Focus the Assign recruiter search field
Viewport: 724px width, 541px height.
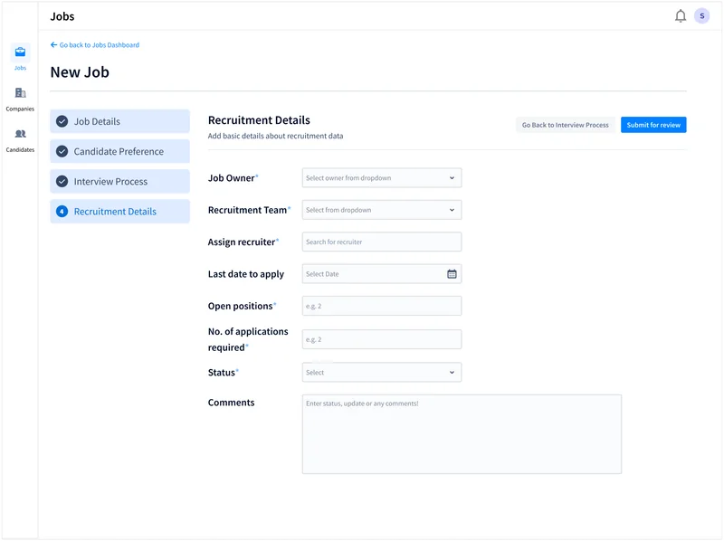(x=382, y=242)
